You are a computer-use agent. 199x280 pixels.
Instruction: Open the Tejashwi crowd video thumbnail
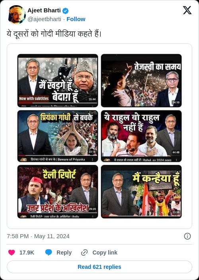click(x=141, y=80)
